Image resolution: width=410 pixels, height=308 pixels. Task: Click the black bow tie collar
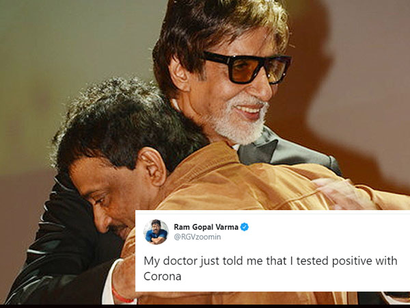(x=258, y=152)
